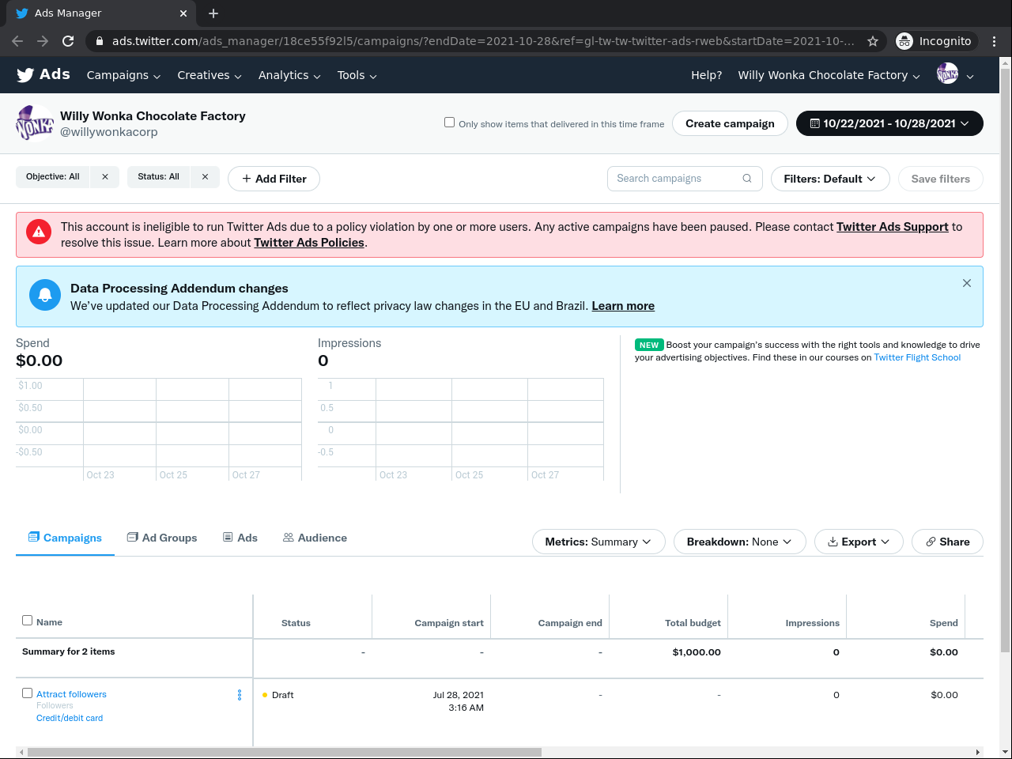Sort by the Status column header

(x=296, y=623)
